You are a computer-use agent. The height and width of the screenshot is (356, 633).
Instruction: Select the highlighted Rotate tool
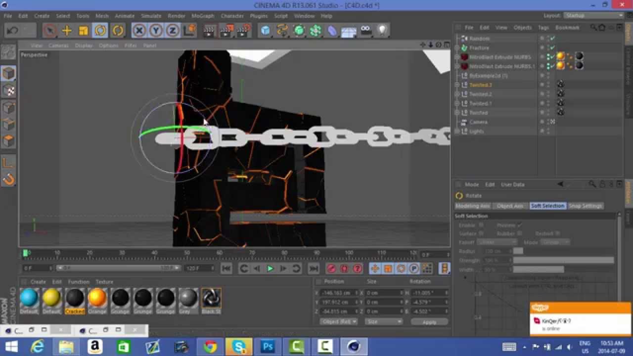(100, 31)
